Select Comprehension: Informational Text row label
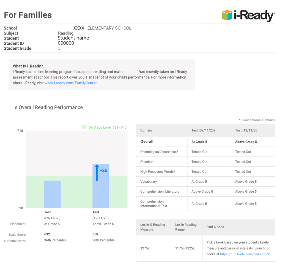The width and height of the screenshot is (282, 268). (154, 204)
